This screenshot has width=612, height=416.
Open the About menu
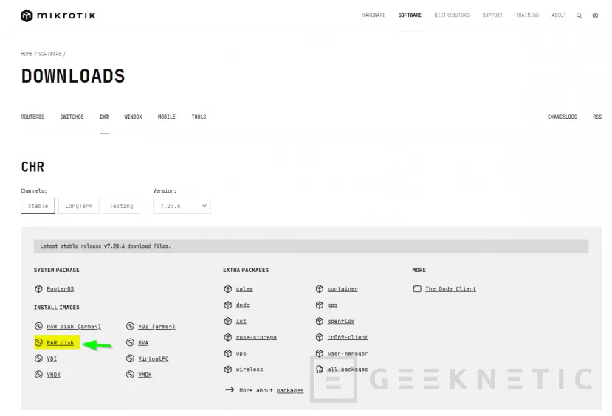(x=559, y=15)
